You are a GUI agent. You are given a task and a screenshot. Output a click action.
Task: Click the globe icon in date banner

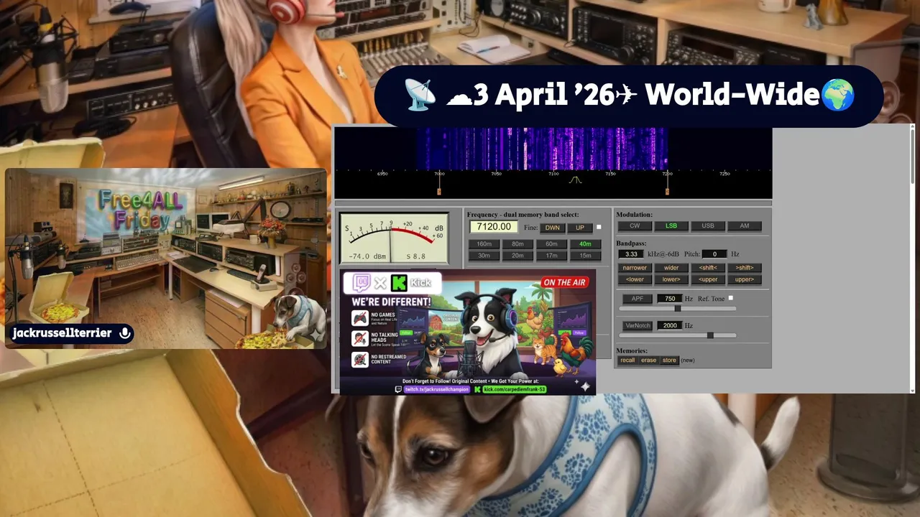[837, 96]
